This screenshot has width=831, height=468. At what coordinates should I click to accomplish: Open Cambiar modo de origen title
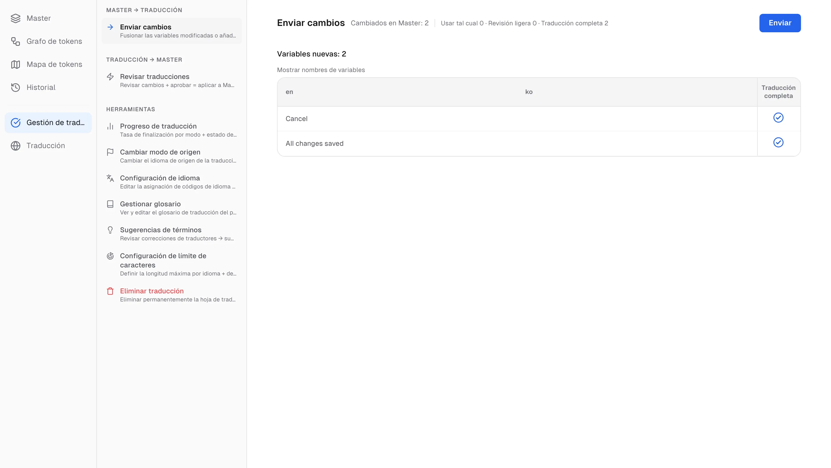160,152
